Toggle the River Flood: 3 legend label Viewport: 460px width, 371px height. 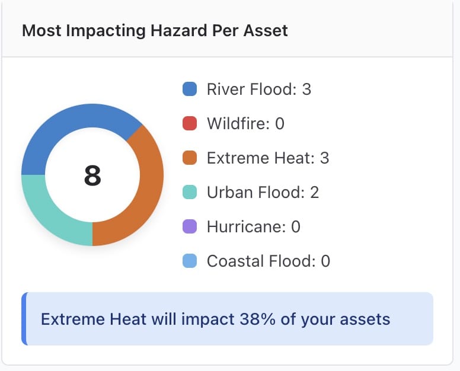pyautogui.click(x=258, y=89)
